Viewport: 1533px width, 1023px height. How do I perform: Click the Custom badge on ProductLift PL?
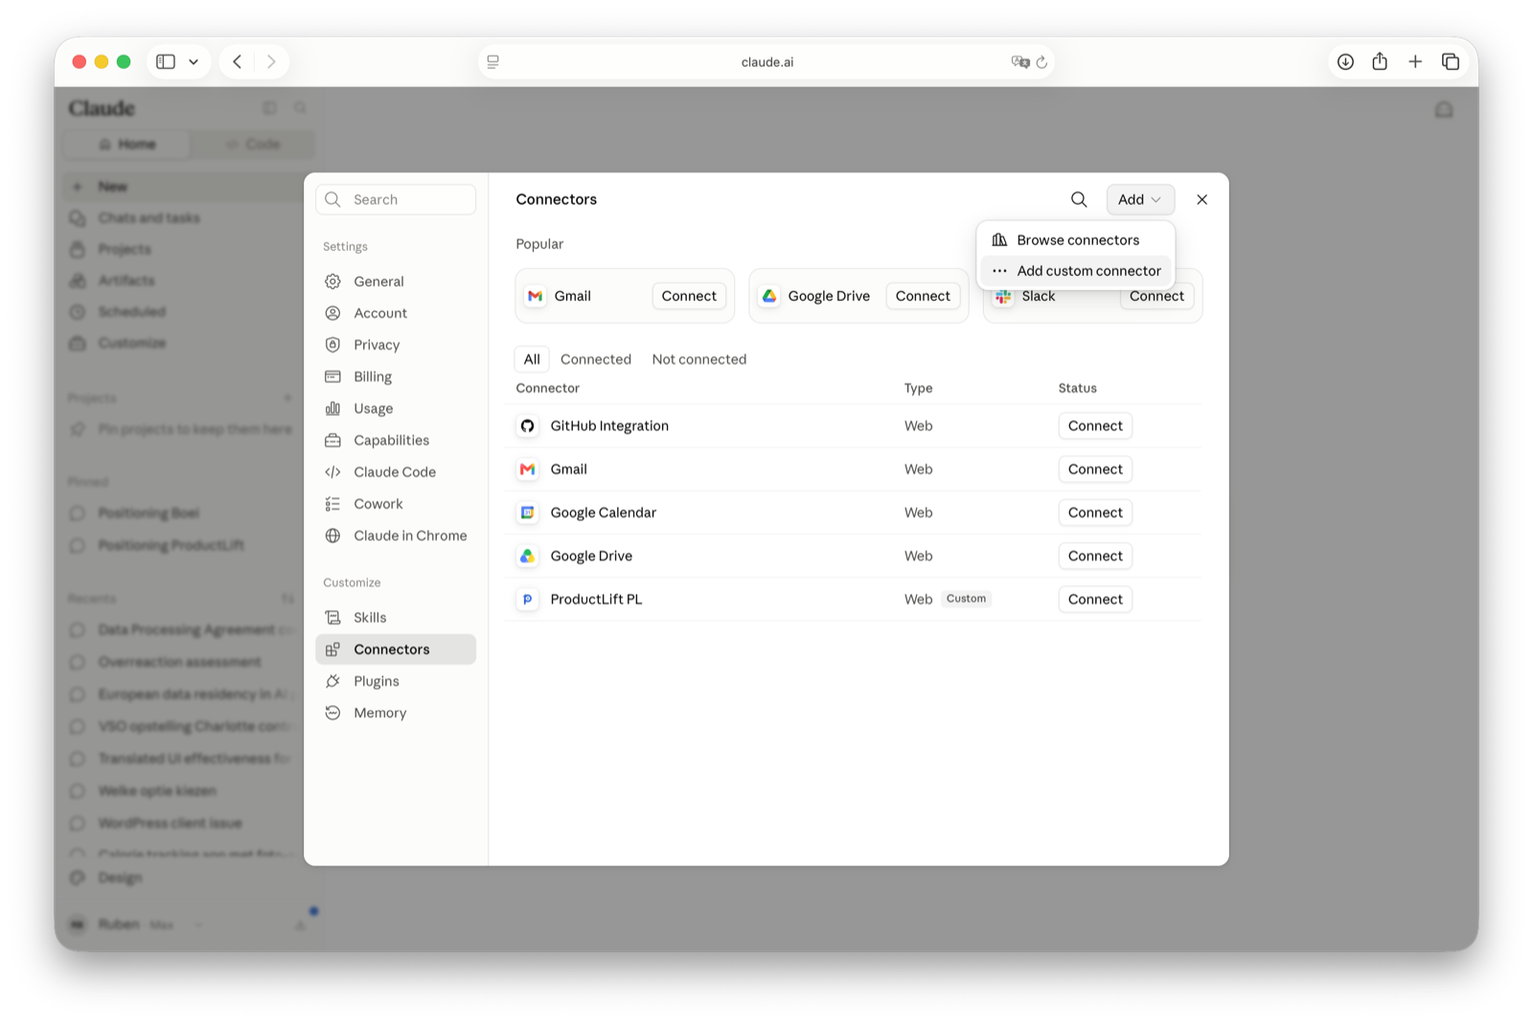click(x=966, y=599)
